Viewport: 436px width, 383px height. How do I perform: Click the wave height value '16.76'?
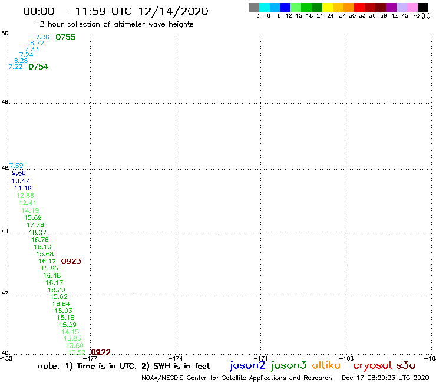point(40,240)
